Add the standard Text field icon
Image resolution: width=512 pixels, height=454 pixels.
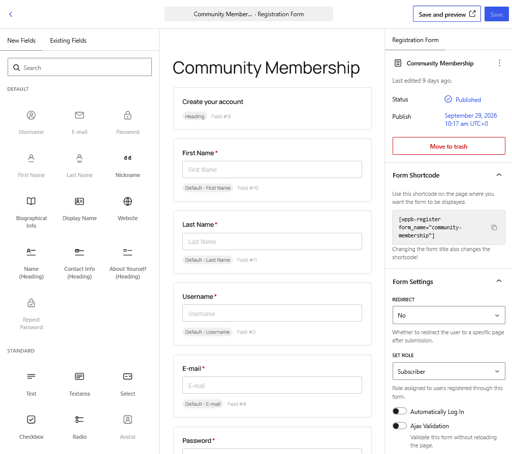(x=31, y=377)
